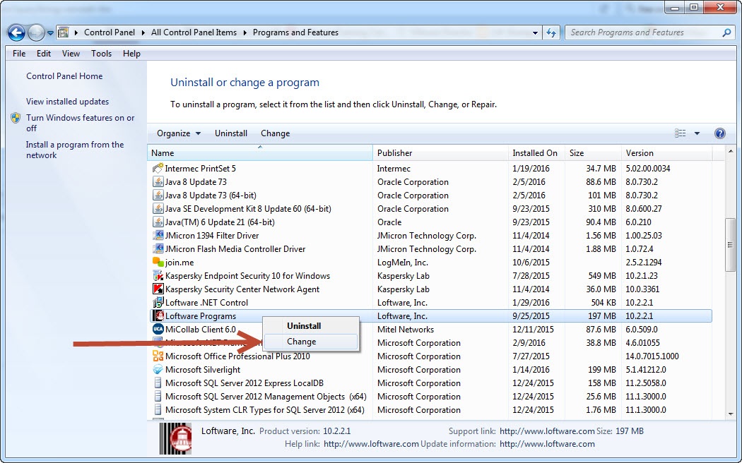
Task: Click System CLR Types for SQL Server icon
Action: pyautogui.click(x=158, y=410)
